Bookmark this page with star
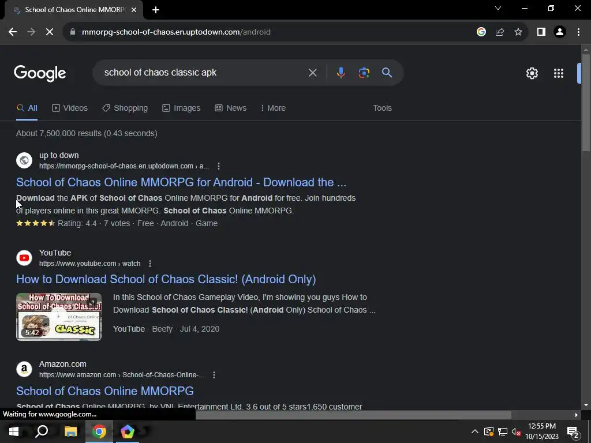Image resolution: width=591 pixels, height=443 pixels. [x=518, y=32]
